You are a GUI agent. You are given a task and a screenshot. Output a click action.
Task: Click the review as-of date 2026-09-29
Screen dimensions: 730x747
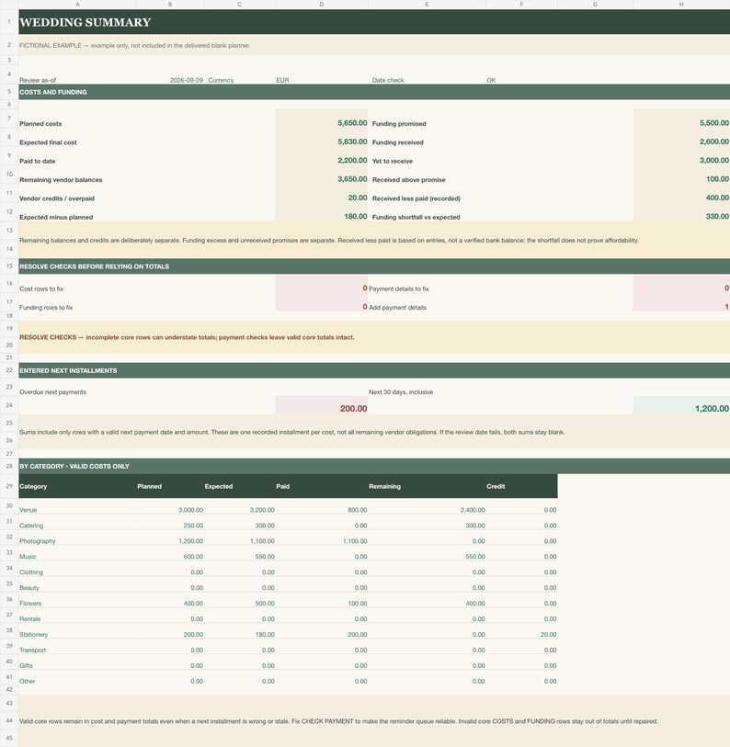pyautogui.click(x=186, y=80)
